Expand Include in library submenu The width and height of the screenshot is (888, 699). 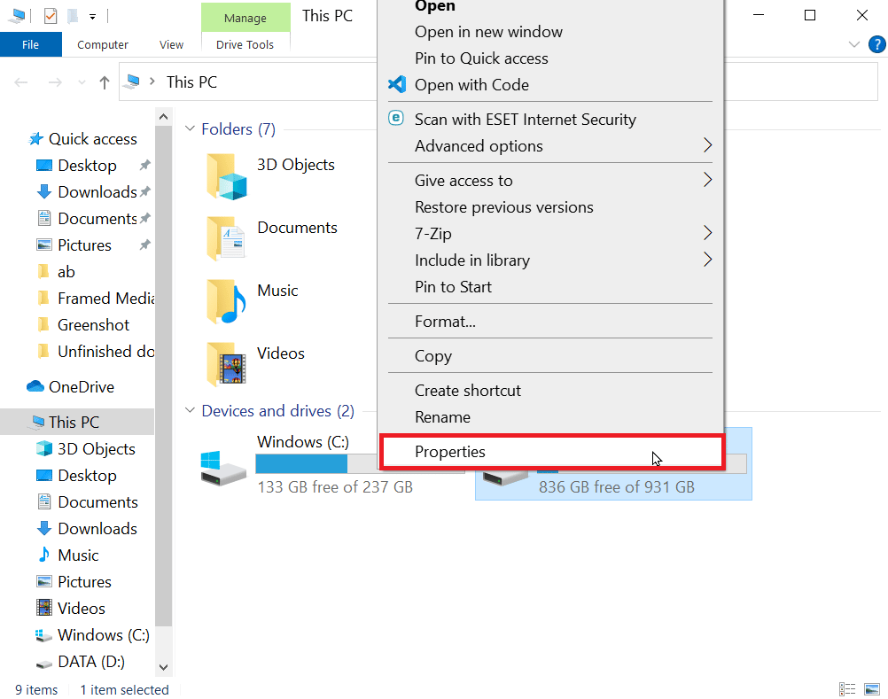(549, 260)
